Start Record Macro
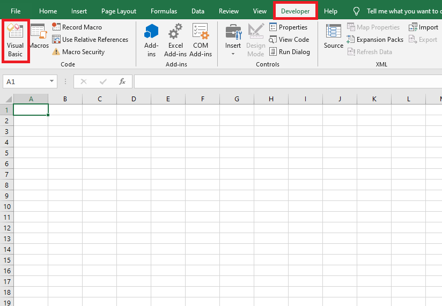Viewport: 442px width, 306px height. (x=77, y=27)
